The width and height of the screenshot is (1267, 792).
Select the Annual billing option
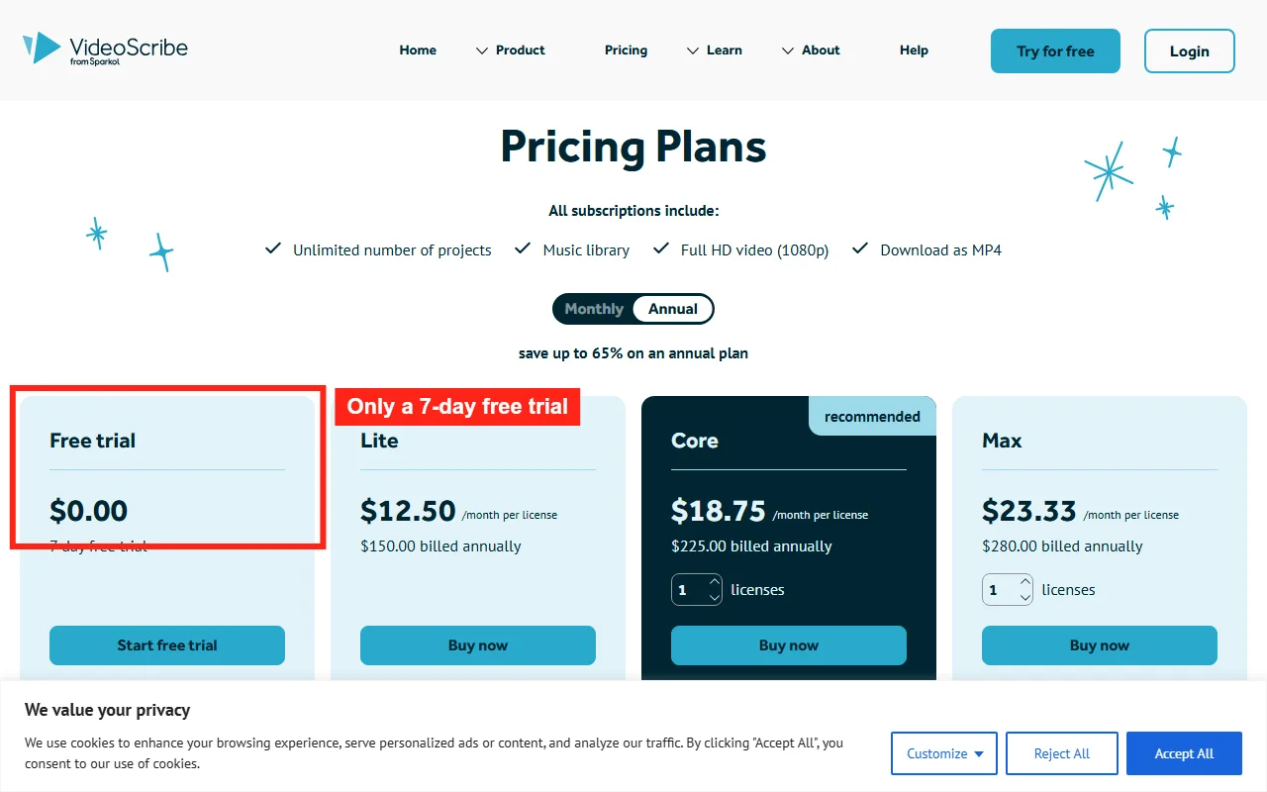tap(673, 309)
